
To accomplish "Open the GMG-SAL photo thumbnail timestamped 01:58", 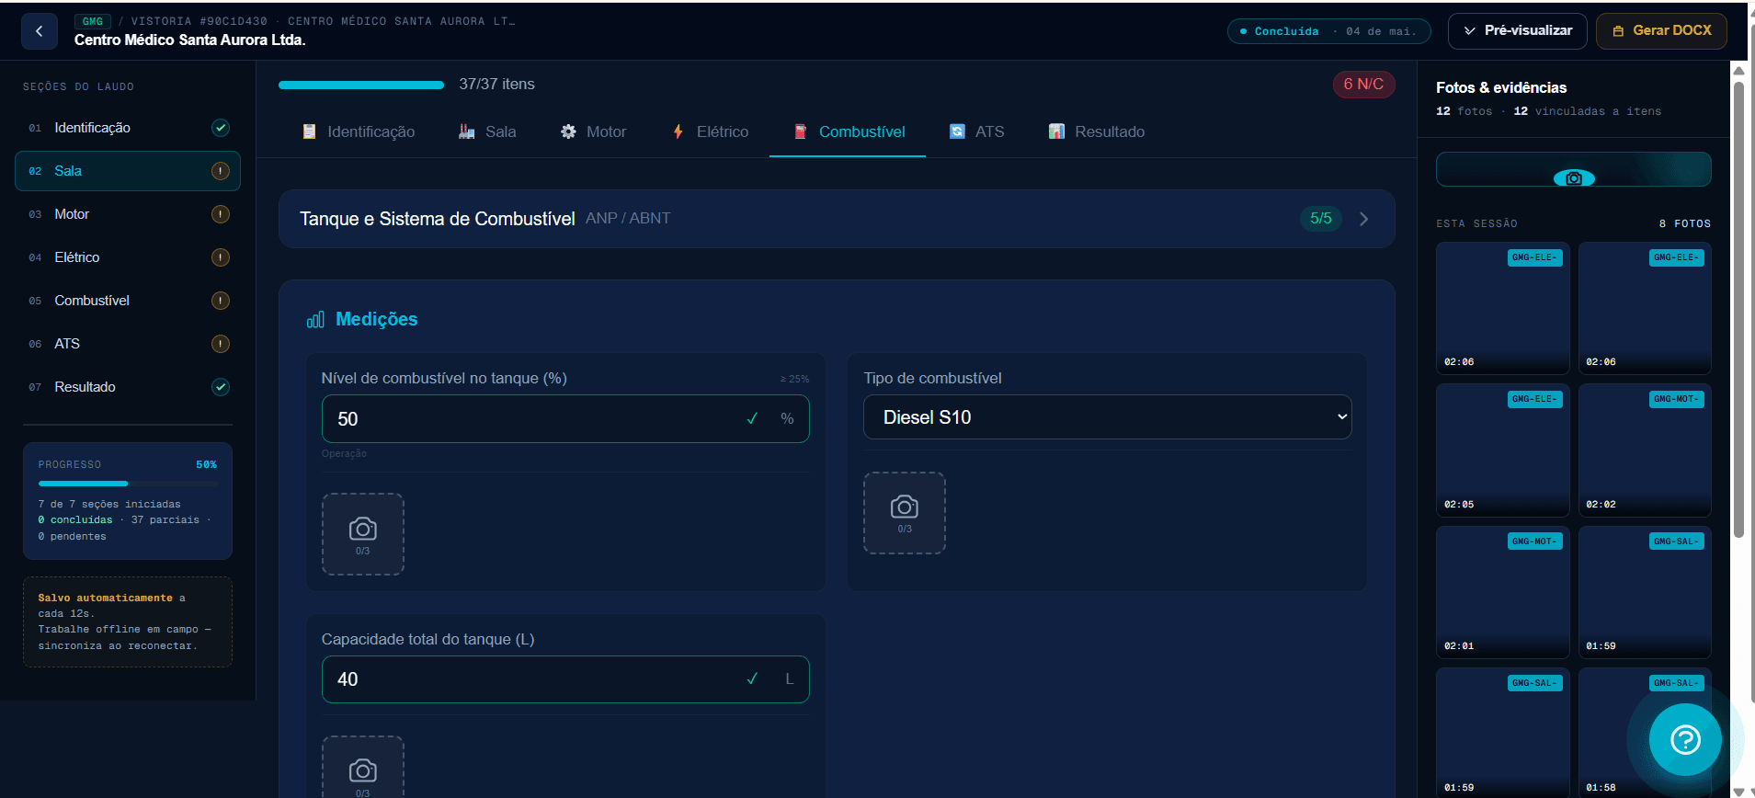I will (1645, 733).
